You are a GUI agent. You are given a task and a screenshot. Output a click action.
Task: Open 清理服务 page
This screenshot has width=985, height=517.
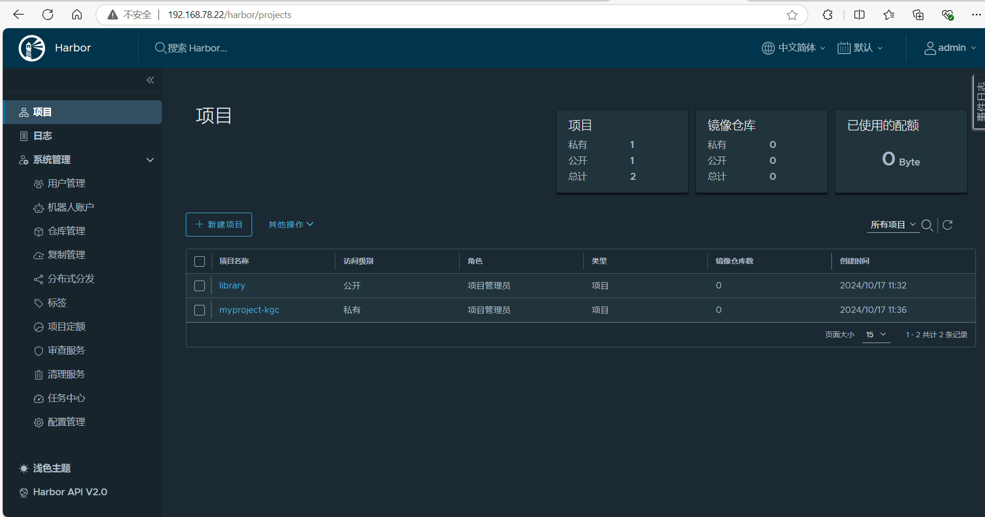pyautogui.click(x=66, y=374)
